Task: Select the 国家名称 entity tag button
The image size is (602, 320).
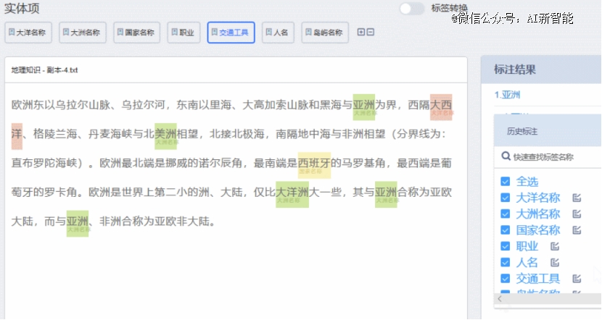Action: (x=136, y=33)
